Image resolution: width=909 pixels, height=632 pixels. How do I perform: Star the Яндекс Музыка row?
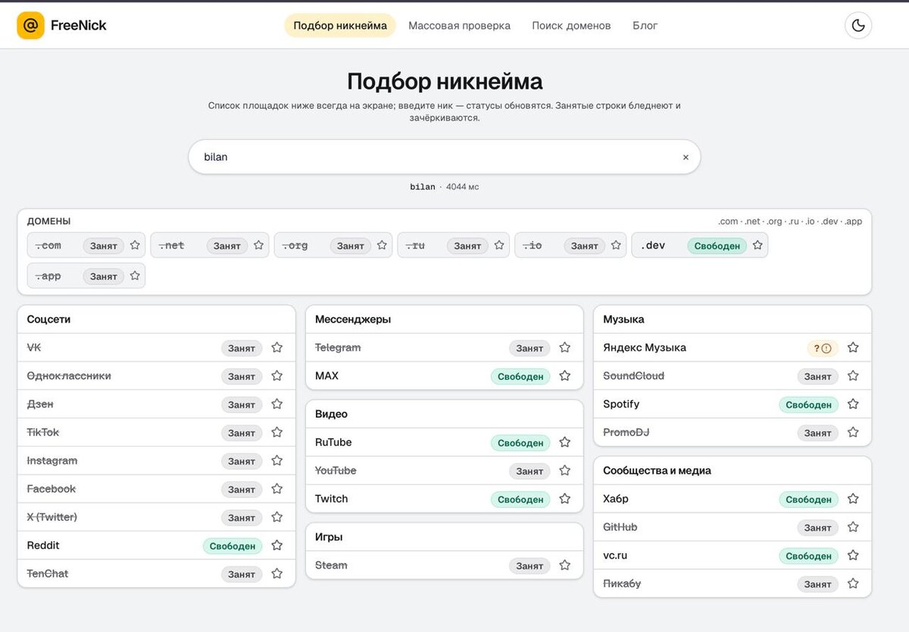[x=853, y=347]
